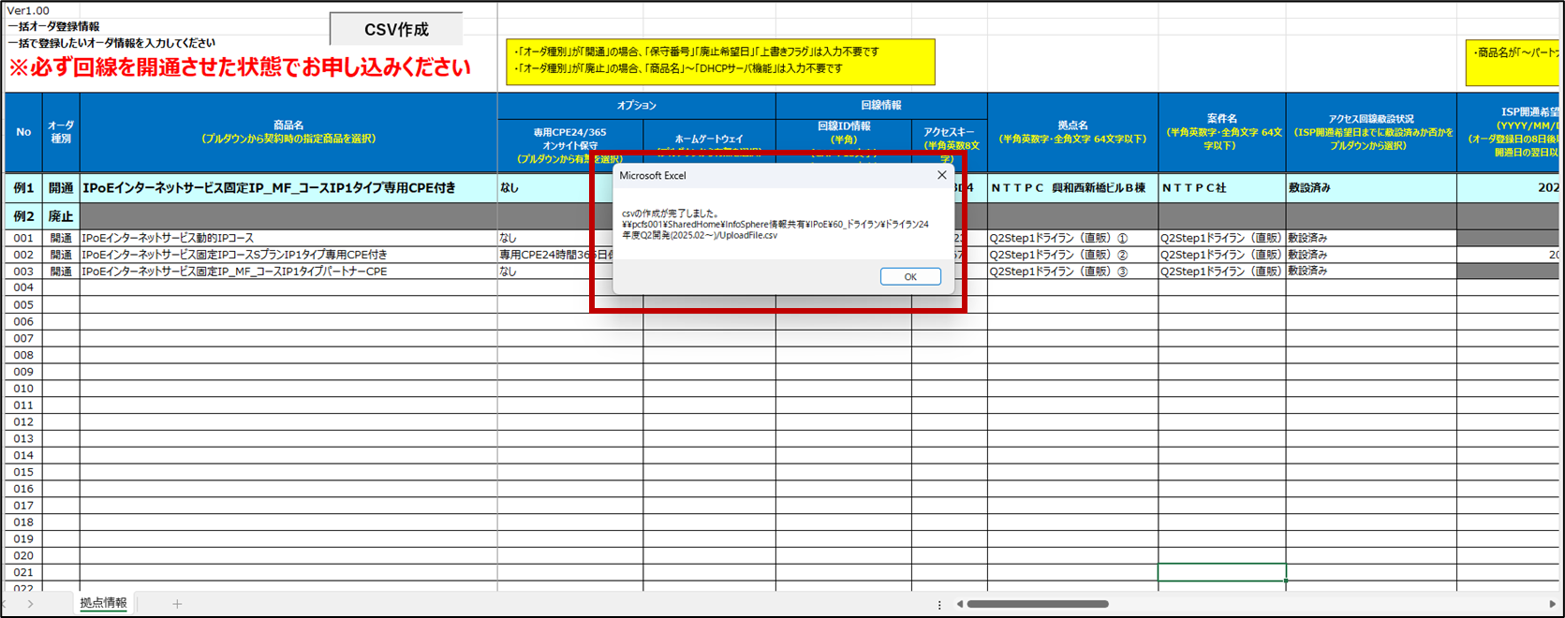1565x618 pixels.
Task: Click the csvの作成が完了しました message text
Action: (x=670, y=213)
